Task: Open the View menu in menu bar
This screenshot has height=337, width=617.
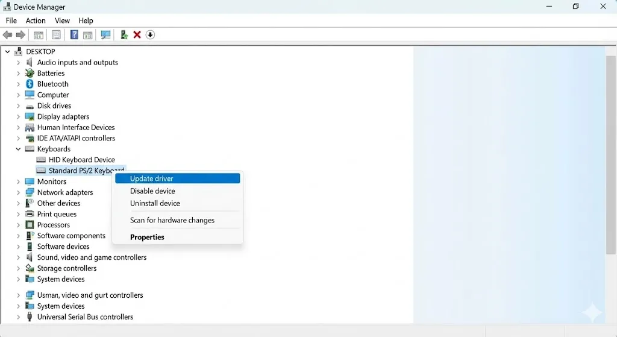Action: click(62, 20)
